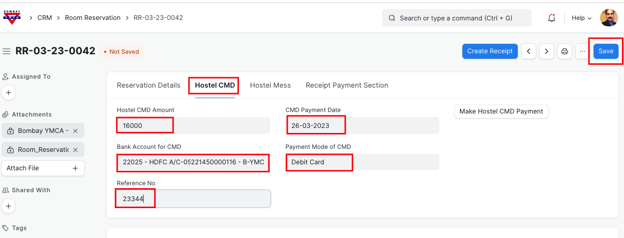The width and height of the screenshot is (624, 238).
Task: Switch to Receipt Payment Section tab
Action: (x=347, y=85)
